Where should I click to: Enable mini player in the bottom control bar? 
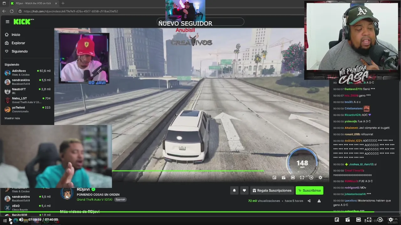coord(337,220)
